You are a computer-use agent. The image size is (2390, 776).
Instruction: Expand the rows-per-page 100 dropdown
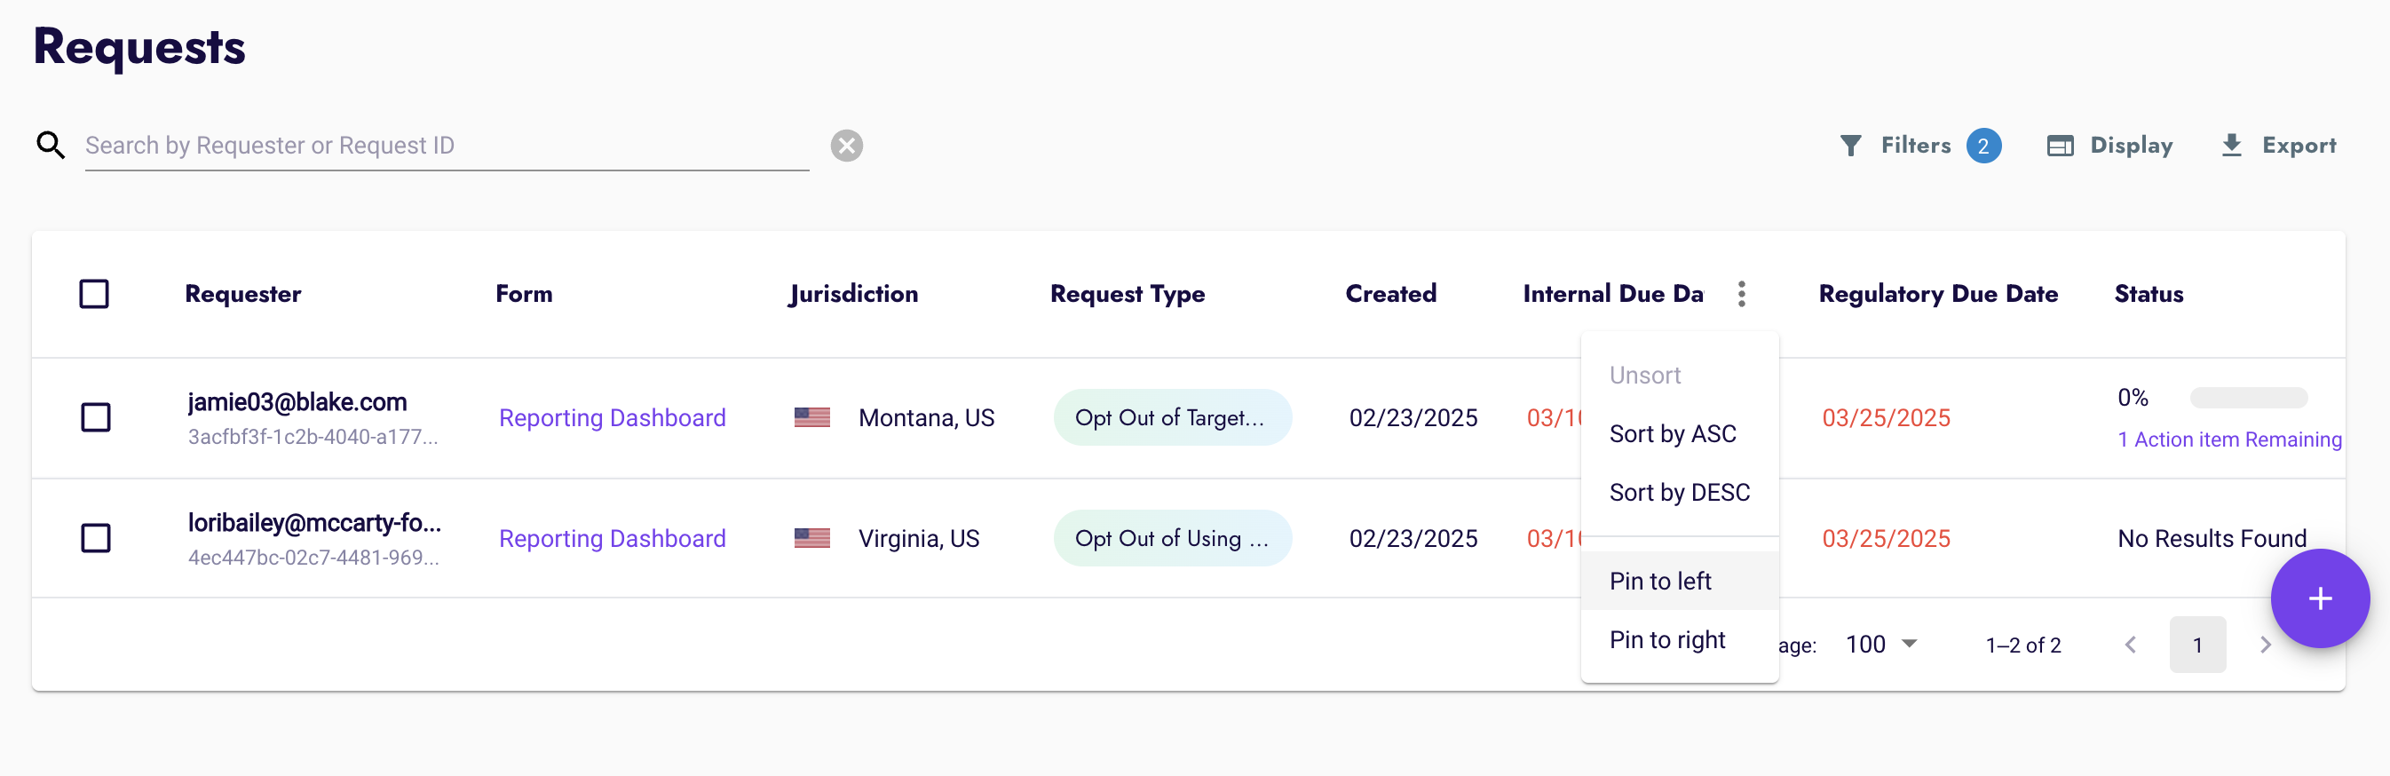tap(1880, 645)
